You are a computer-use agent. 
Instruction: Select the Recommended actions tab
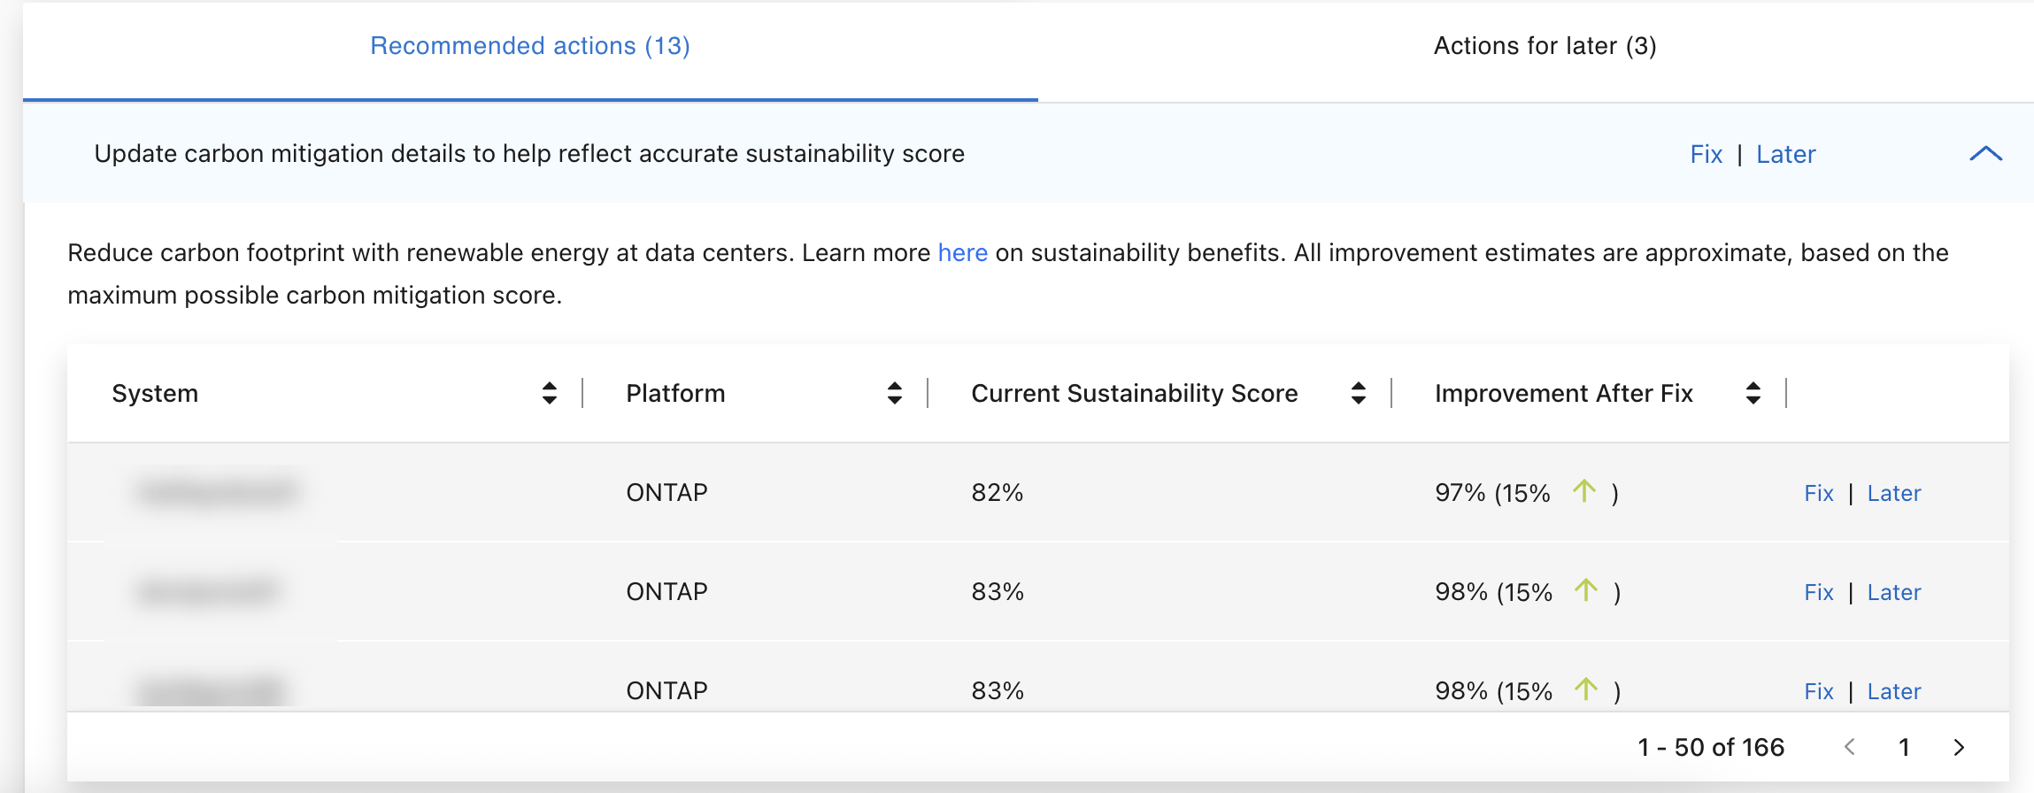[529, 46]
